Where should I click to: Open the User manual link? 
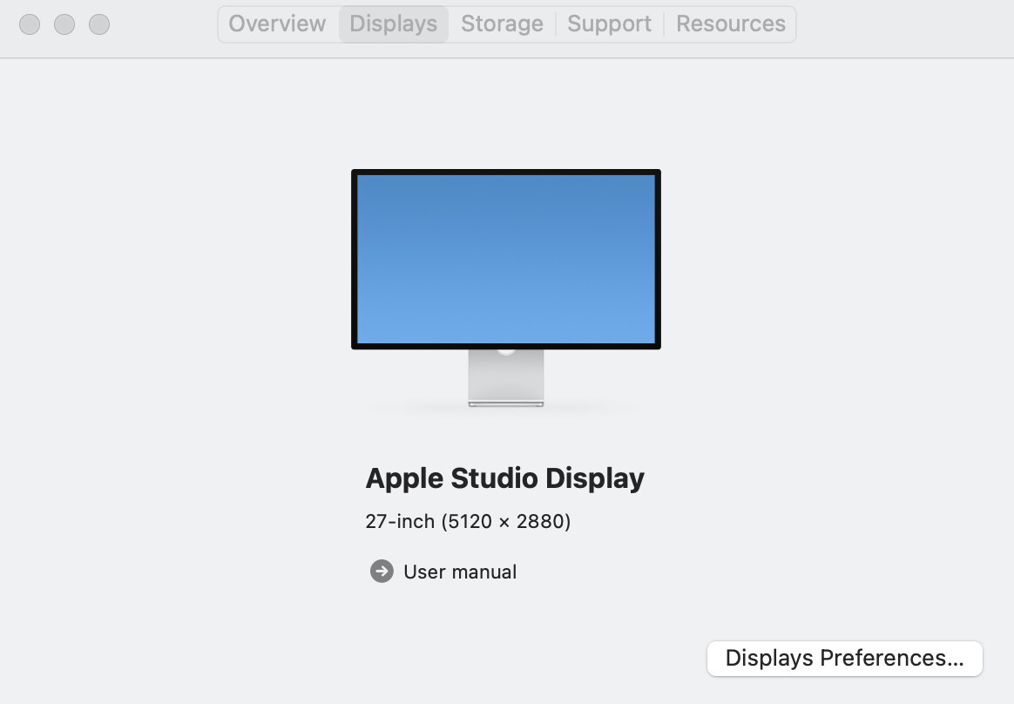(460, 572)
